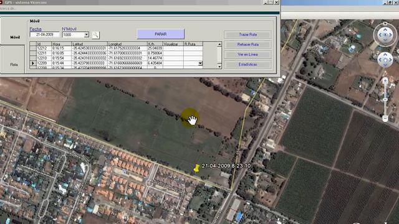Switch to the Móvil tab
Screen dimensions: 399x224
click(x=15, y=37)
